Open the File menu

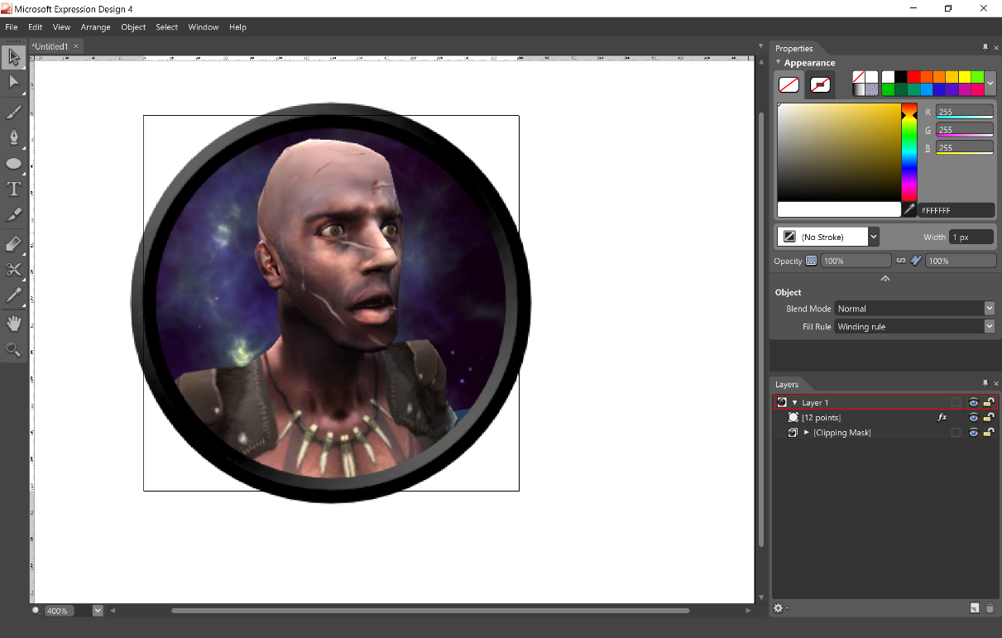coord(12,27)
